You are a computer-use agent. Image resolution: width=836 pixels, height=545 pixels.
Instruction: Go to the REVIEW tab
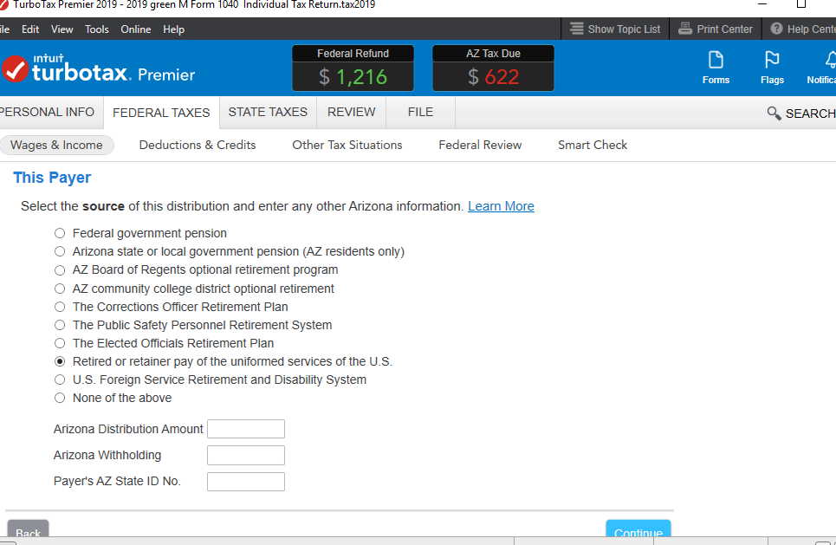click(352, 112)
